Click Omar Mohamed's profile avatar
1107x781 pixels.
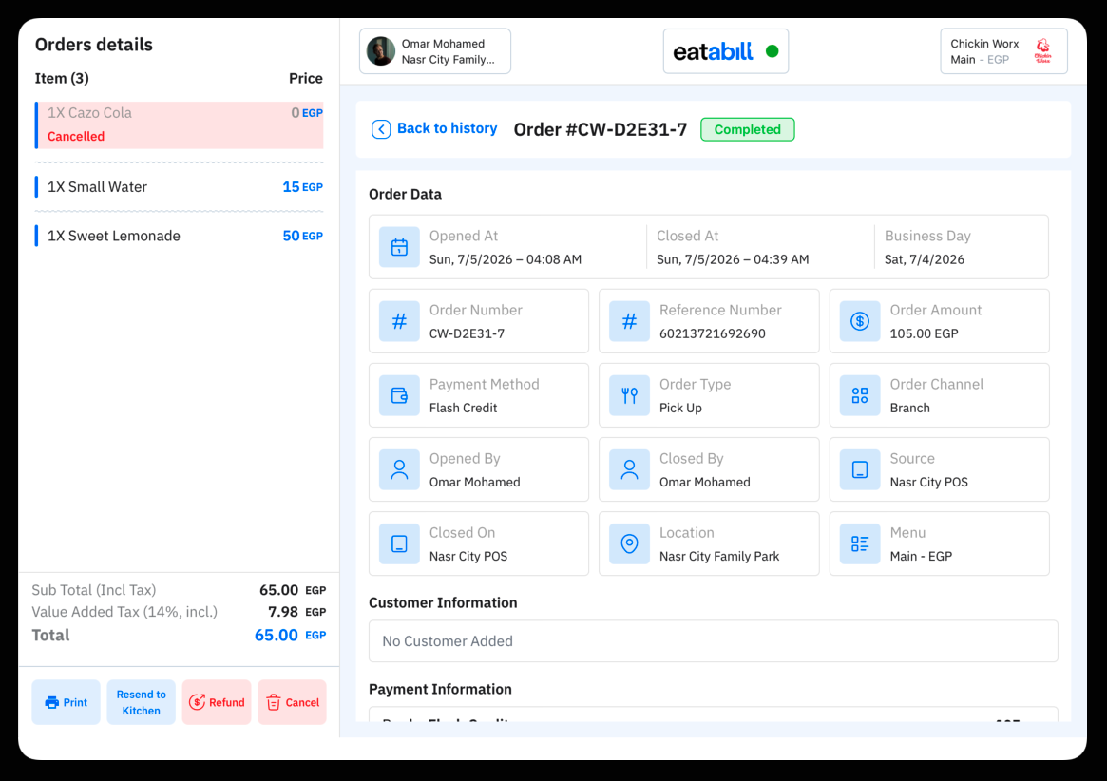[x=380, y=51]
